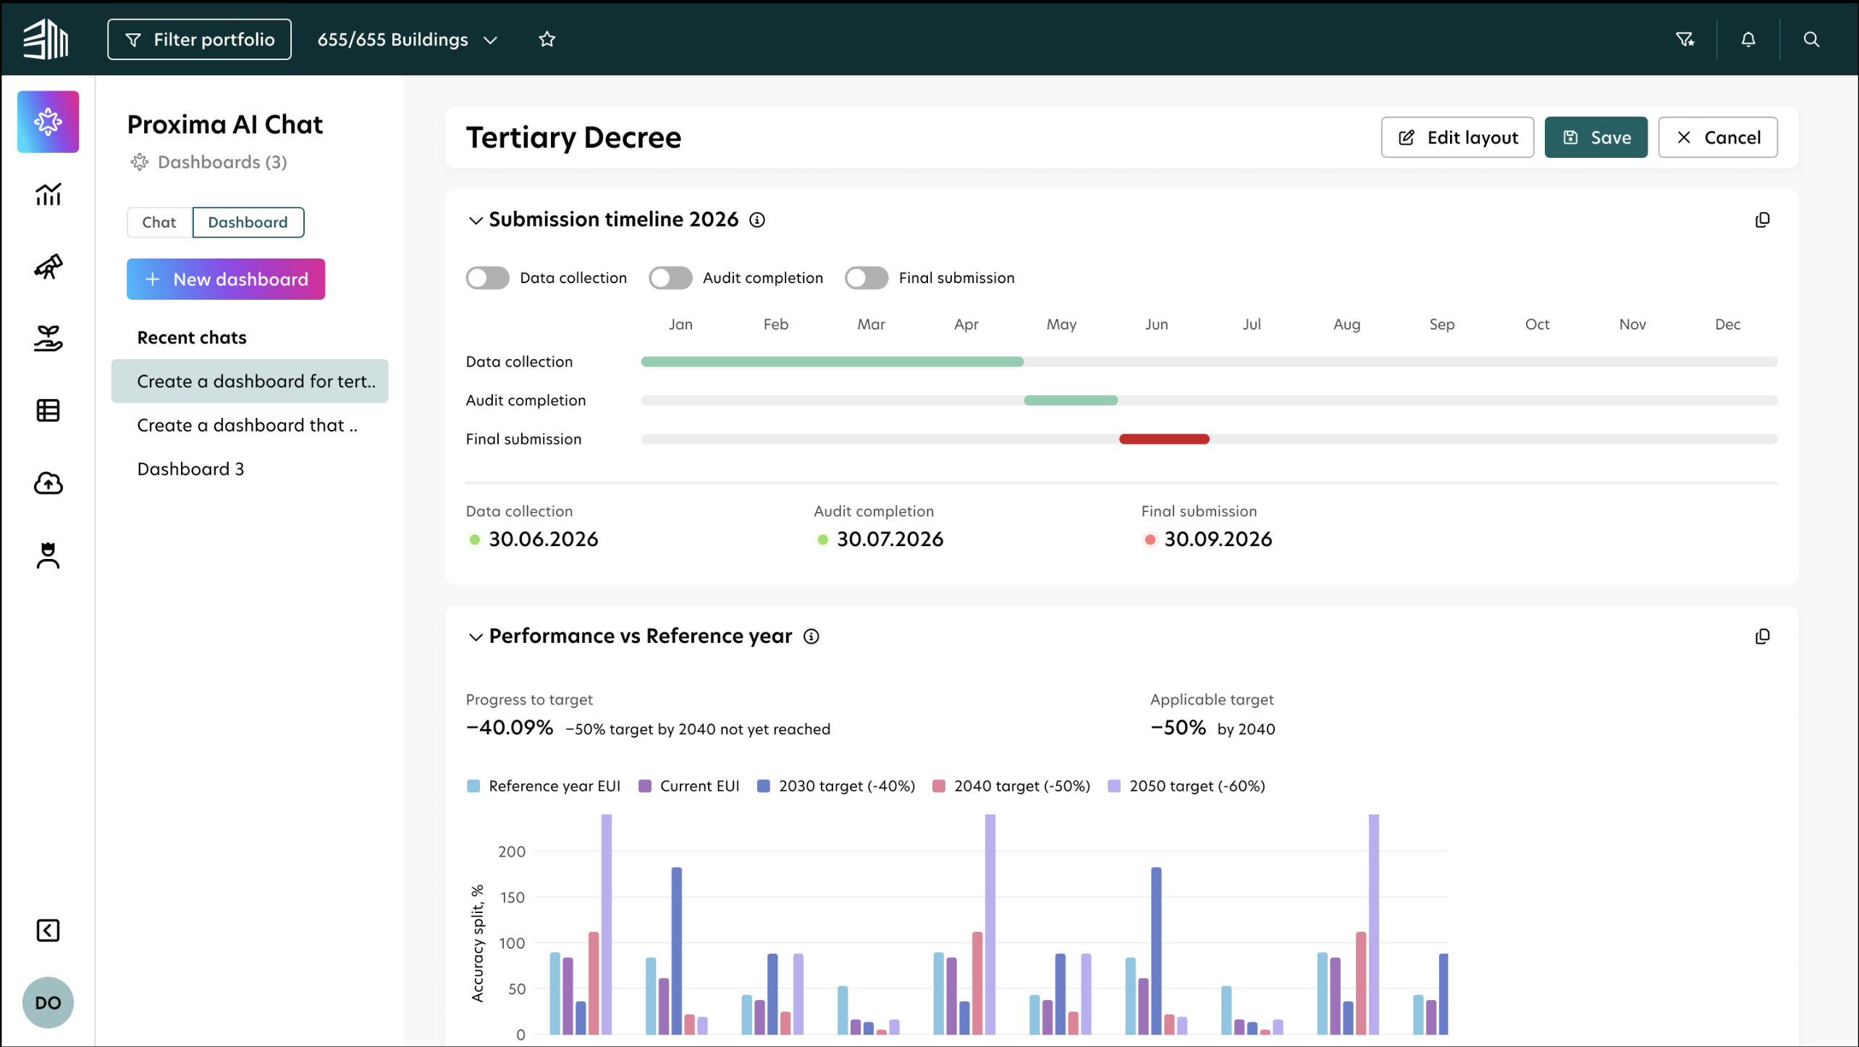Save the Tertiary Decree dashboard
This screenshot has width=1859, height=1047.
(x=1595, y=137)
